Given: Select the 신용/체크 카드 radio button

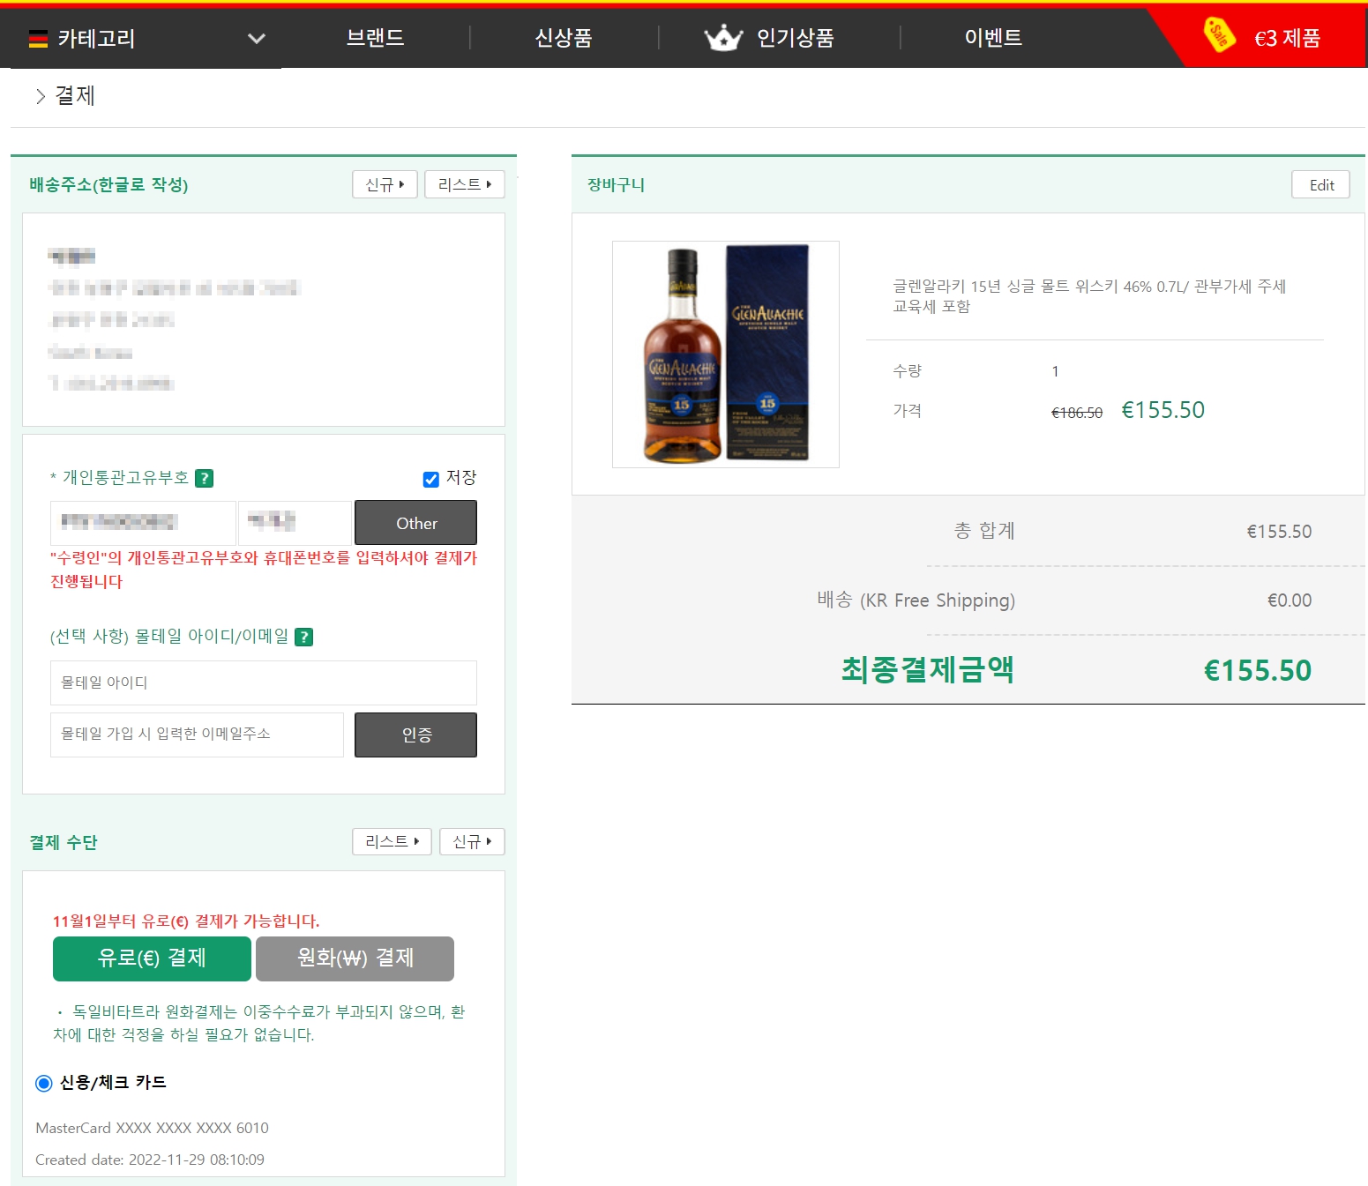Looking at the screenshot, I should [44, 1083].
